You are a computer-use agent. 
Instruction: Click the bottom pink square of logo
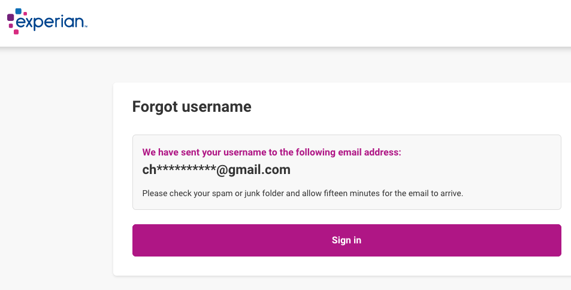[16, 32]
